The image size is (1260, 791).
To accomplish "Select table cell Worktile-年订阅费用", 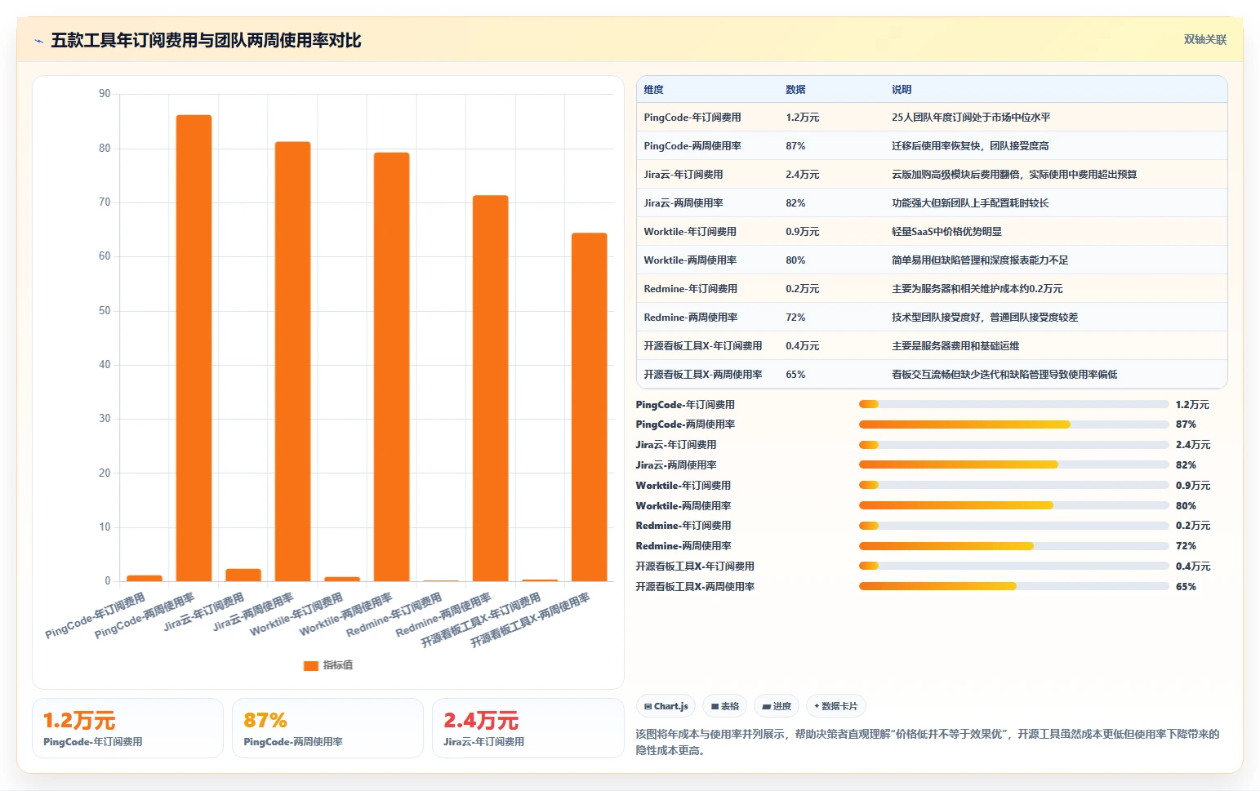I will pos(690,232).
